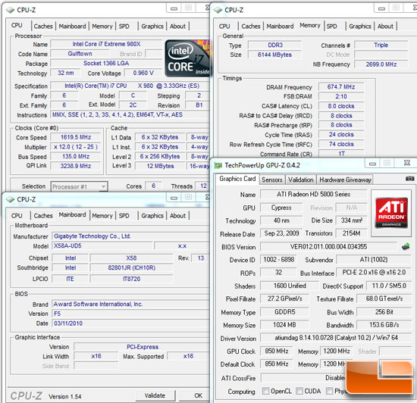Click the GPU Clock 850 MHz field
This screenshot has height=403, width=417.
click(x=277, y=351)
